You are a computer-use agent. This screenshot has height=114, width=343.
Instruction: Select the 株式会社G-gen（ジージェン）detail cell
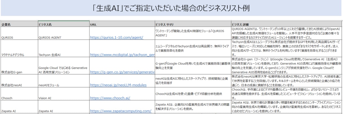tap(287, 66)
